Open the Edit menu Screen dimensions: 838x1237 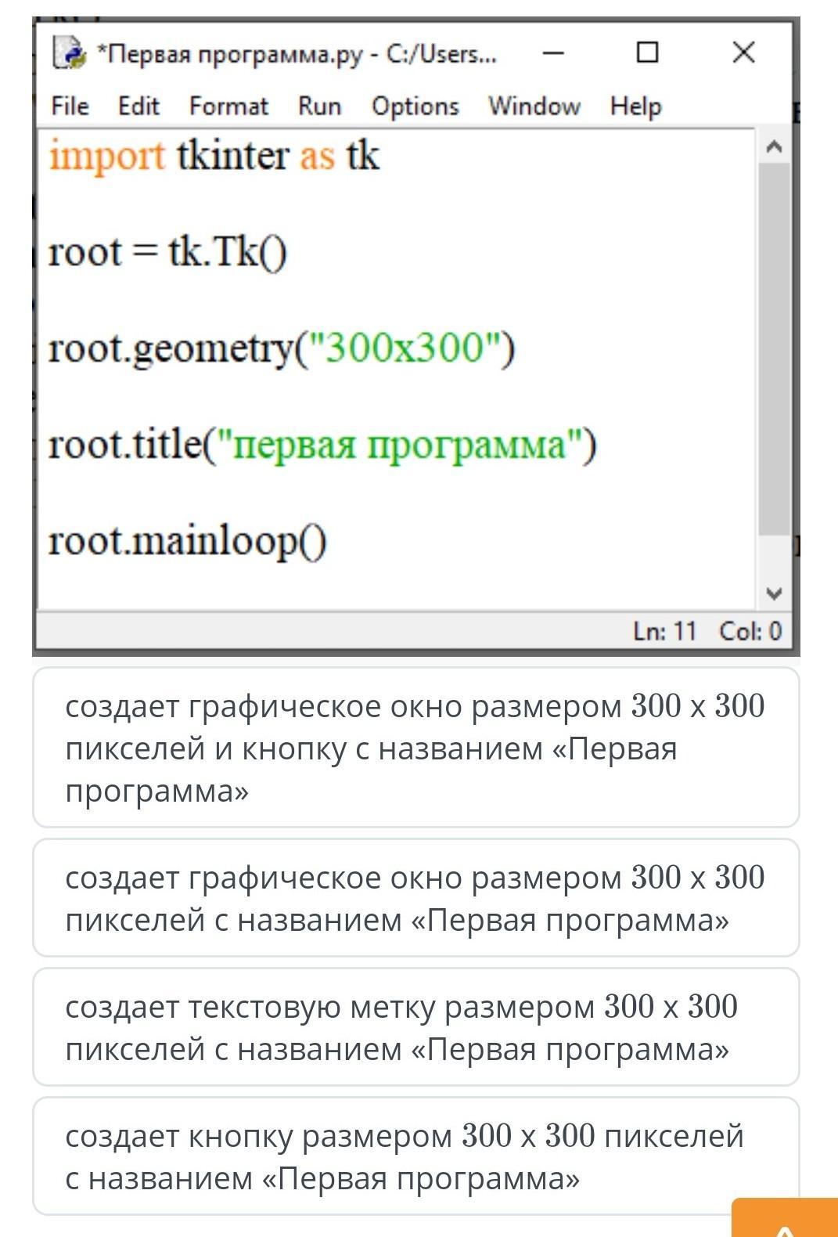[x=138, y=106]
